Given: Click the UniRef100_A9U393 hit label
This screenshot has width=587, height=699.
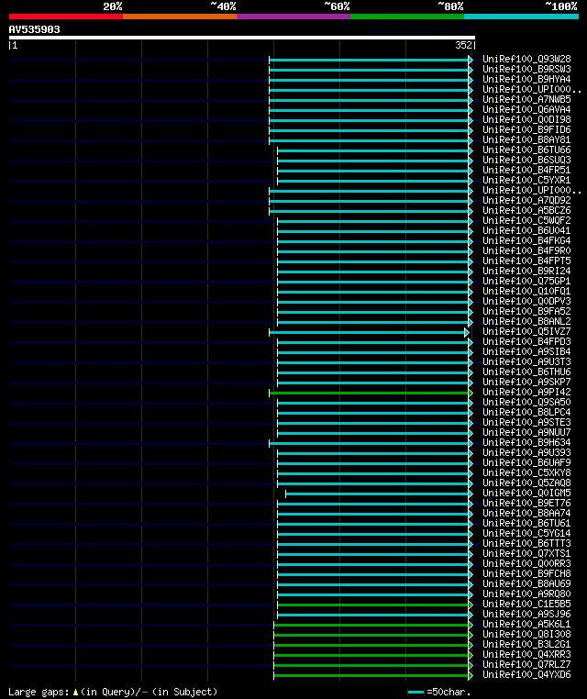Looking at the screenshot, I should pos(526,453).
